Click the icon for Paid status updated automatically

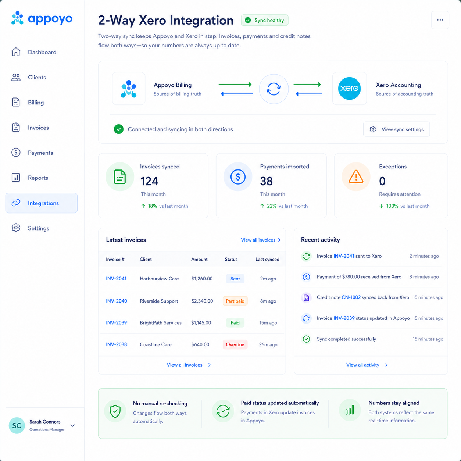pos(223,411)
